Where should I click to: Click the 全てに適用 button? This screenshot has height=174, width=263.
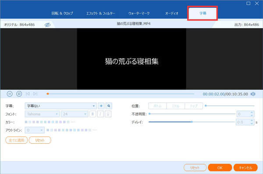tap(17, 140)
